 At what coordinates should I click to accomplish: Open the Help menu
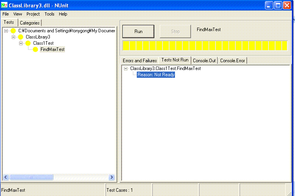pyautogui.click(x=63, y=14)
